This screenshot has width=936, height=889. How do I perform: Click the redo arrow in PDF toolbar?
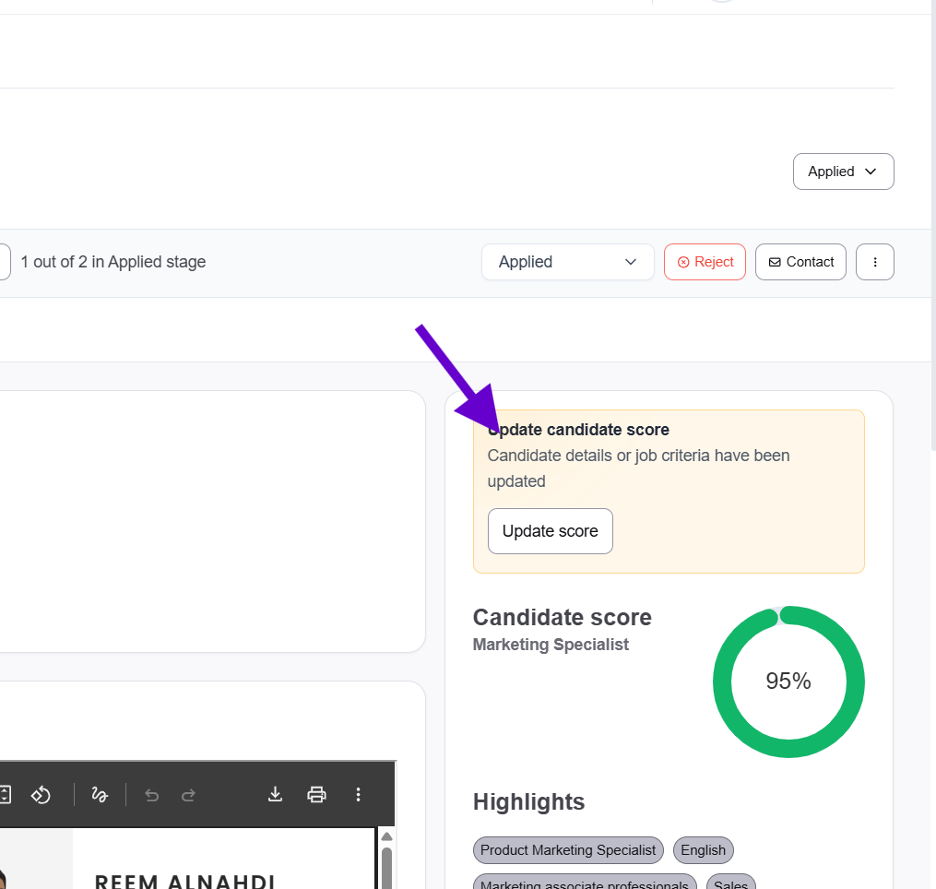[x=188, y=795]
